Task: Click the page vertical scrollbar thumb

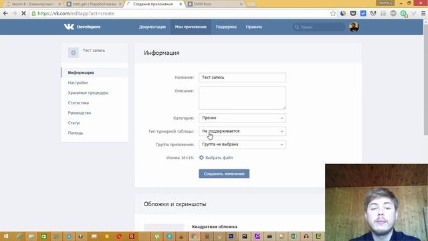Action: point(426,79)
